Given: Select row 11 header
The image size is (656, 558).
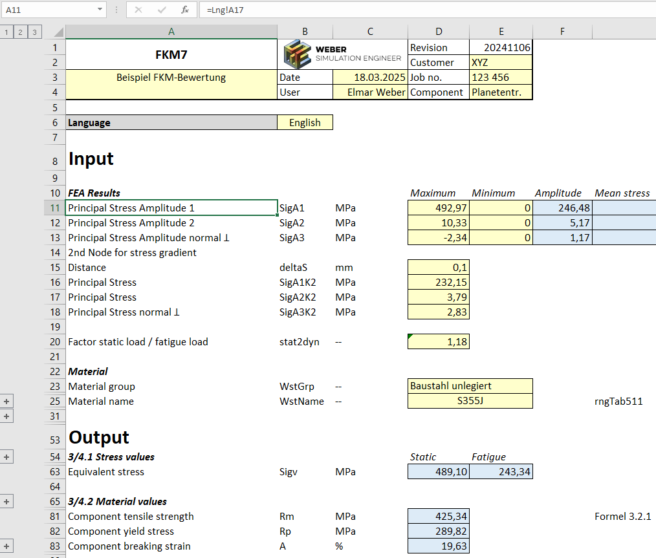Looking at the screenshot, I should (55, 208).
